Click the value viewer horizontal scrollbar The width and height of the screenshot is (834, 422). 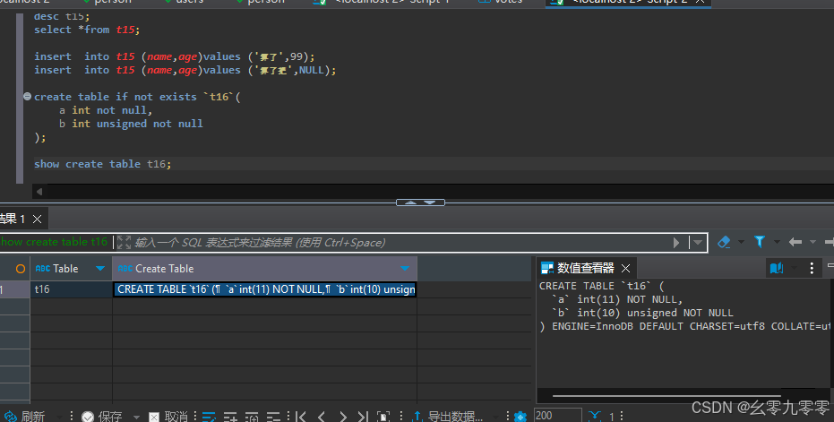coord(666,396)
